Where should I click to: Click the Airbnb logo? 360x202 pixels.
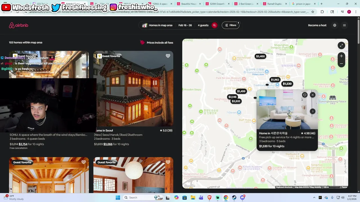[x=19, y=25]
